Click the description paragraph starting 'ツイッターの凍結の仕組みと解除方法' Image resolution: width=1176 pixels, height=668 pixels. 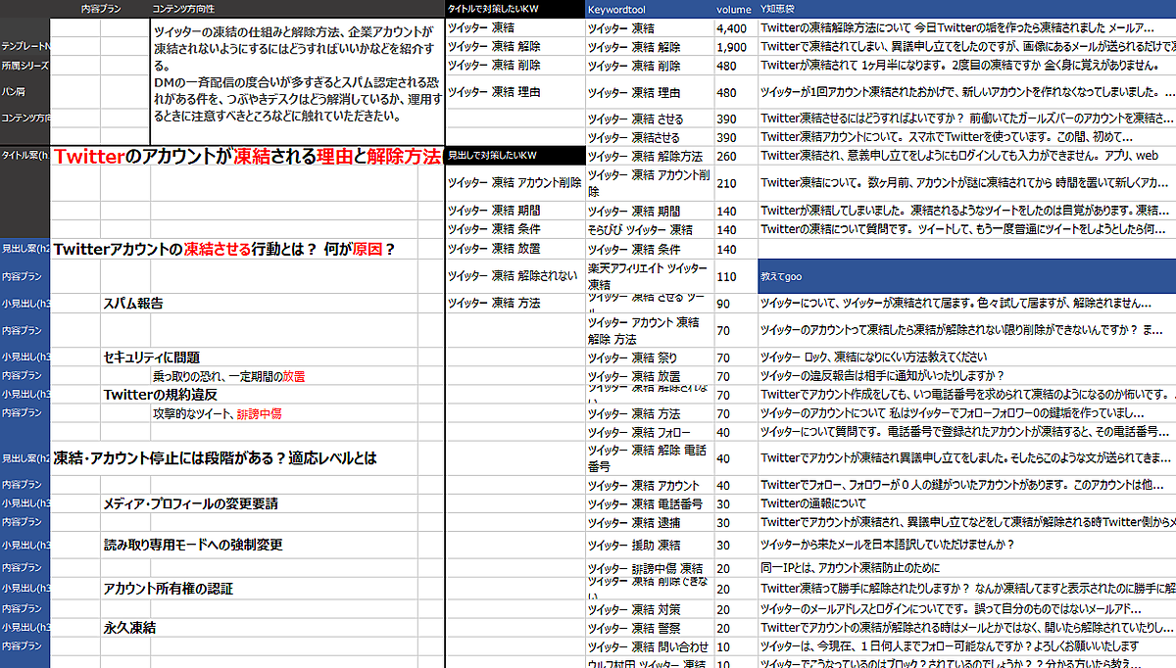[297, 73]
